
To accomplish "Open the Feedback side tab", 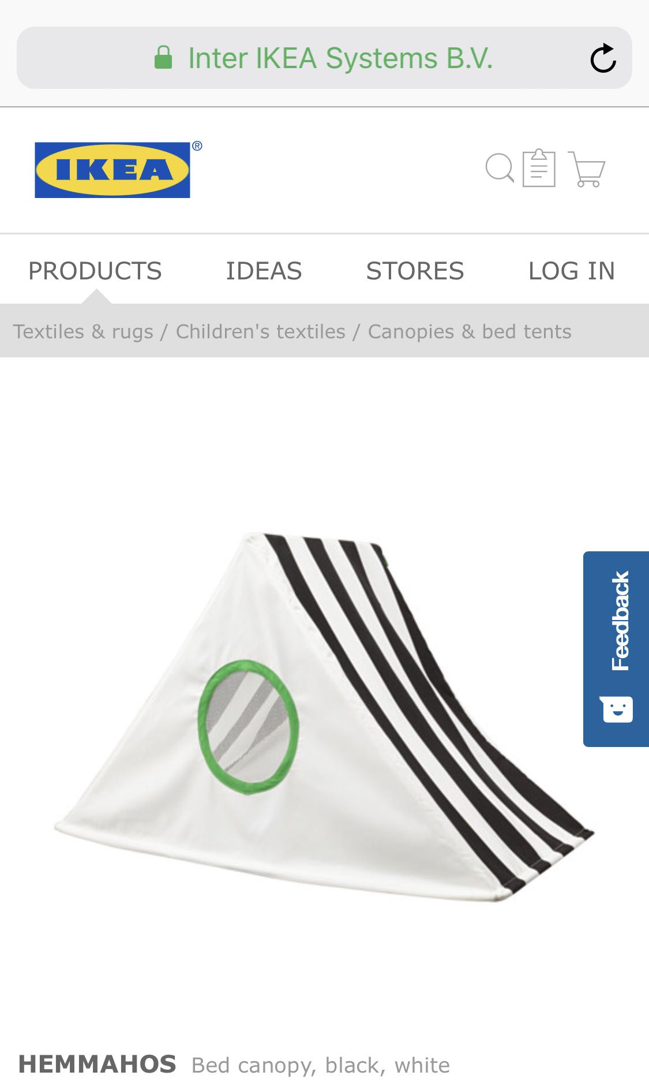I will click(x=616, y=649).
